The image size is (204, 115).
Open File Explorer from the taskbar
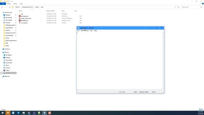(8, 113)
